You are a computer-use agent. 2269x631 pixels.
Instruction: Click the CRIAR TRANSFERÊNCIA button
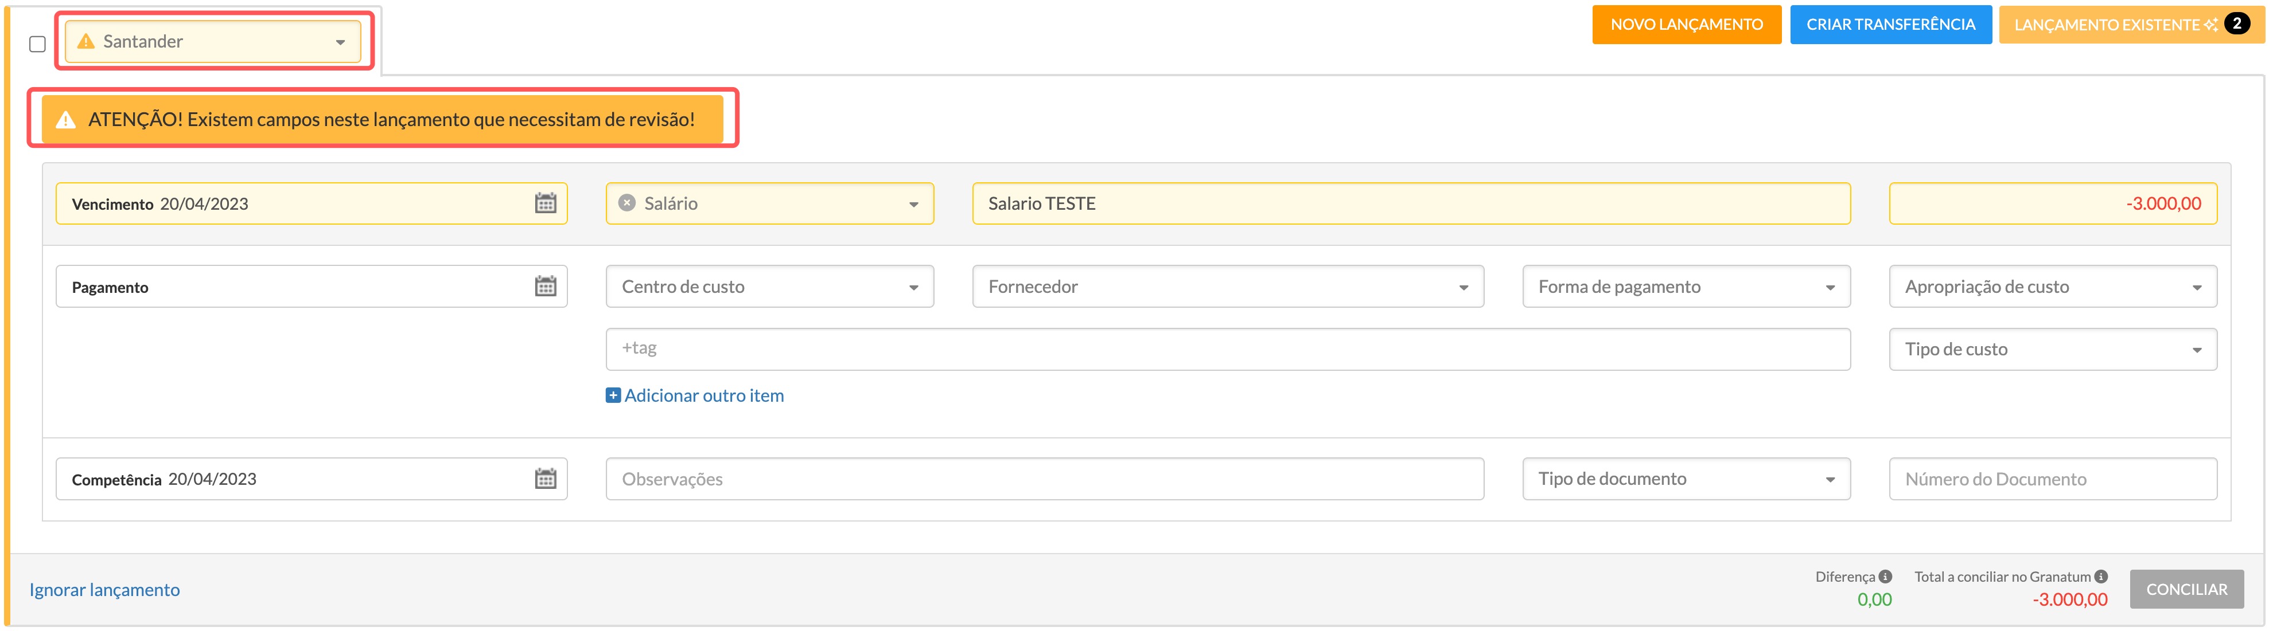pyautogui.click(x=1890, y=25)
